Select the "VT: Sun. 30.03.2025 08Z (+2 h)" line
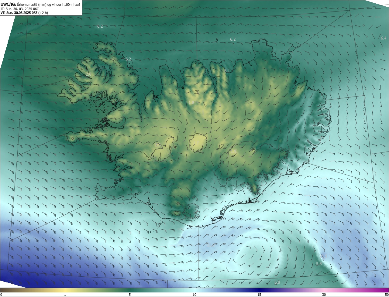The image size is (389, 297). tap(24, 13)
